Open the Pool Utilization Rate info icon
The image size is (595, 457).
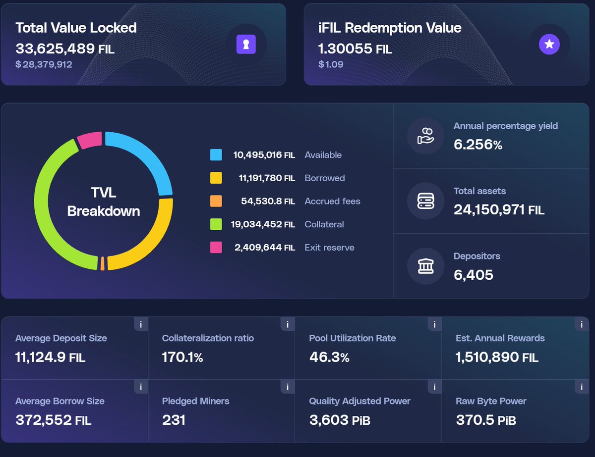[x=434, y=324]
